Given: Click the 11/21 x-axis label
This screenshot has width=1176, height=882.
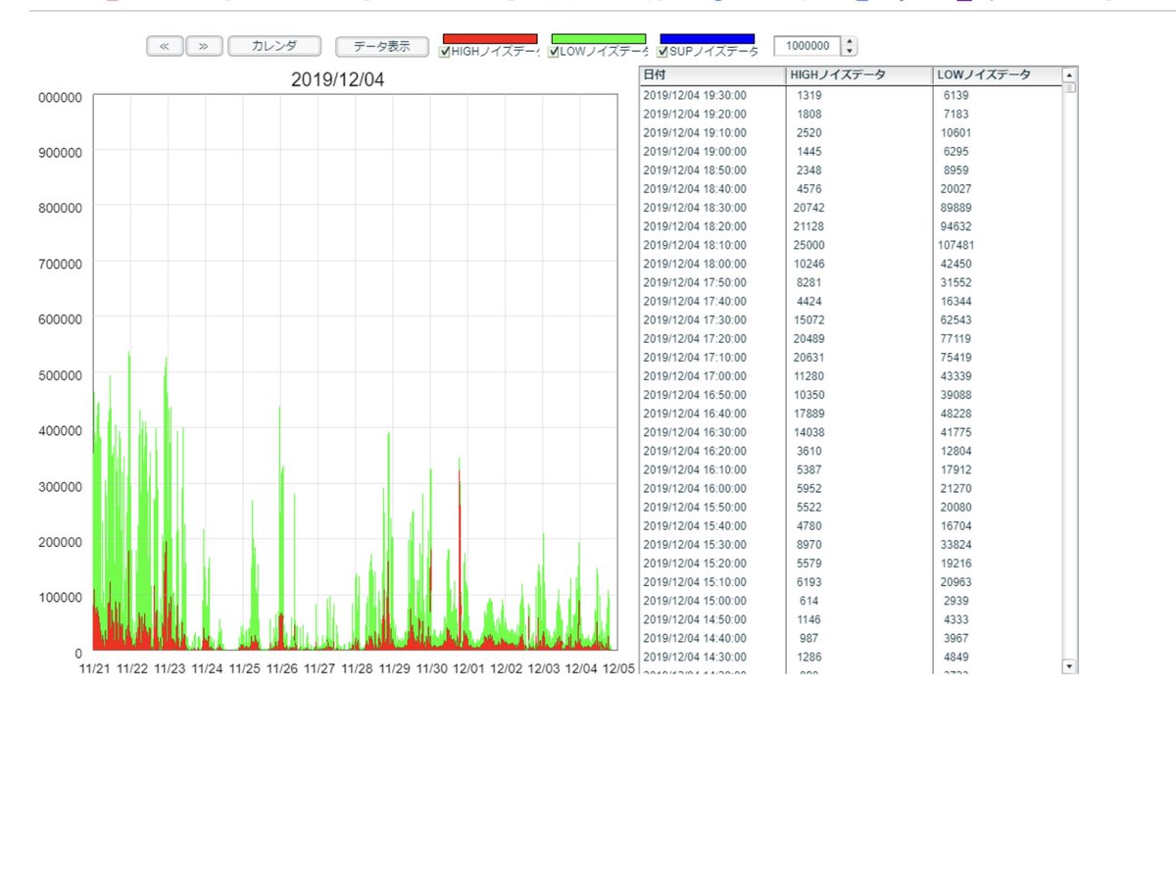Looking at the screenshot, I should click(94, 669).
